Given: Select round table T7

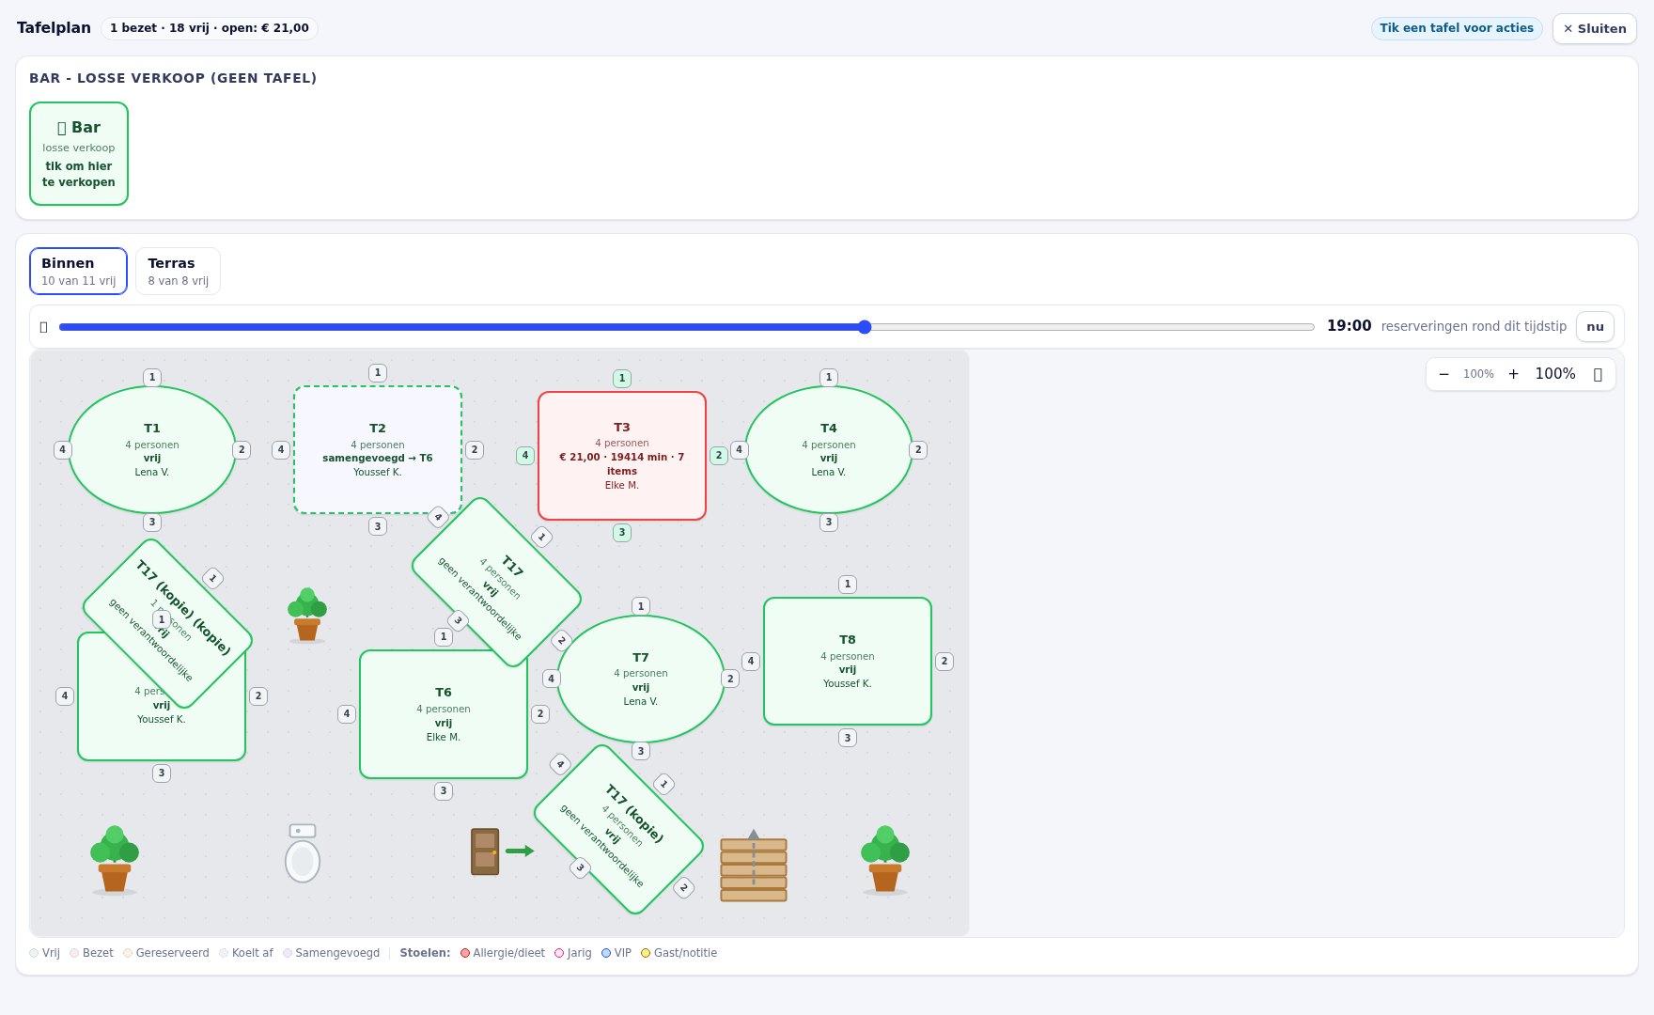Looking at the screenshot, I should tap(641, 679).
